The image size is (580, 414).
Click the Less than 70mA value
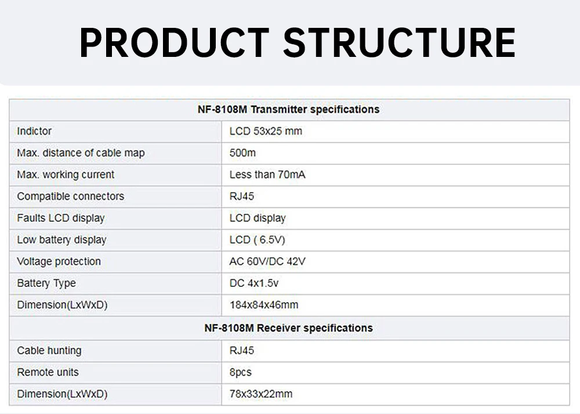[x=267, y=175]
